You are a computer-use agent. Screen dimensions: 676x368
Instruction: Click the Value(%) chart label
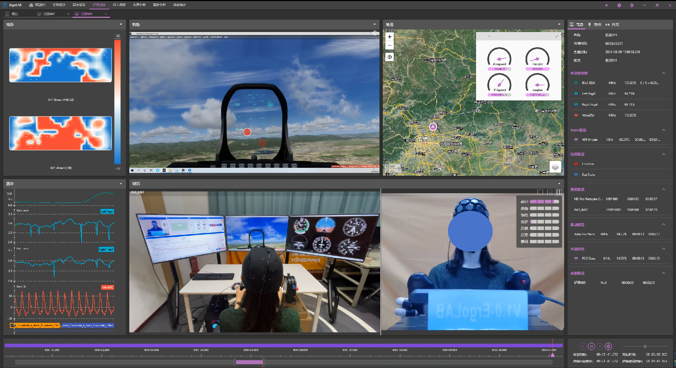tap(107, 287)
